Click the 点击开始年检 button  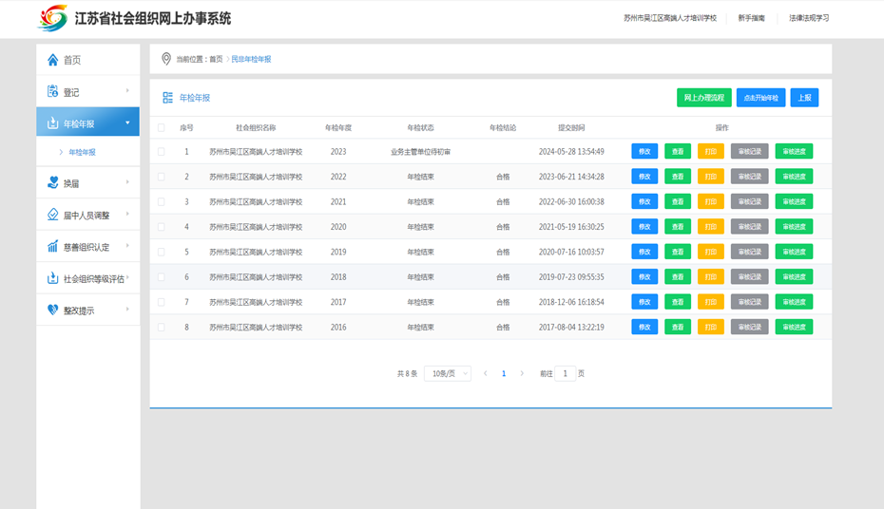pos(760,98)
